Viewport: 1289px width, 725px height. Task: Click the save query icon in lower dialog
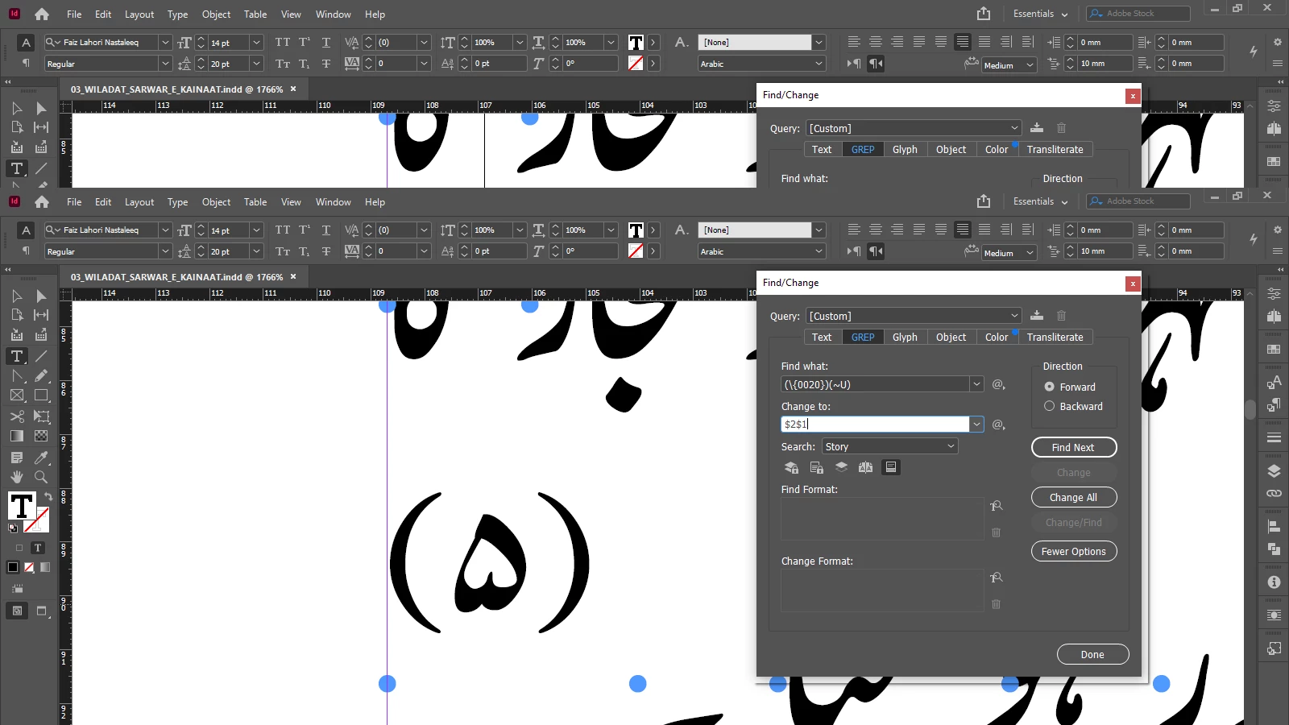pos(1037,316)
